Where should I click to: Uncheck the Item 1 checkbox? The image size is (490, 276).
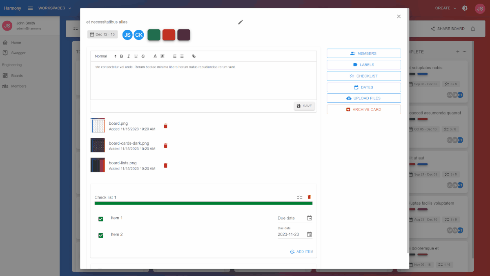101,219
